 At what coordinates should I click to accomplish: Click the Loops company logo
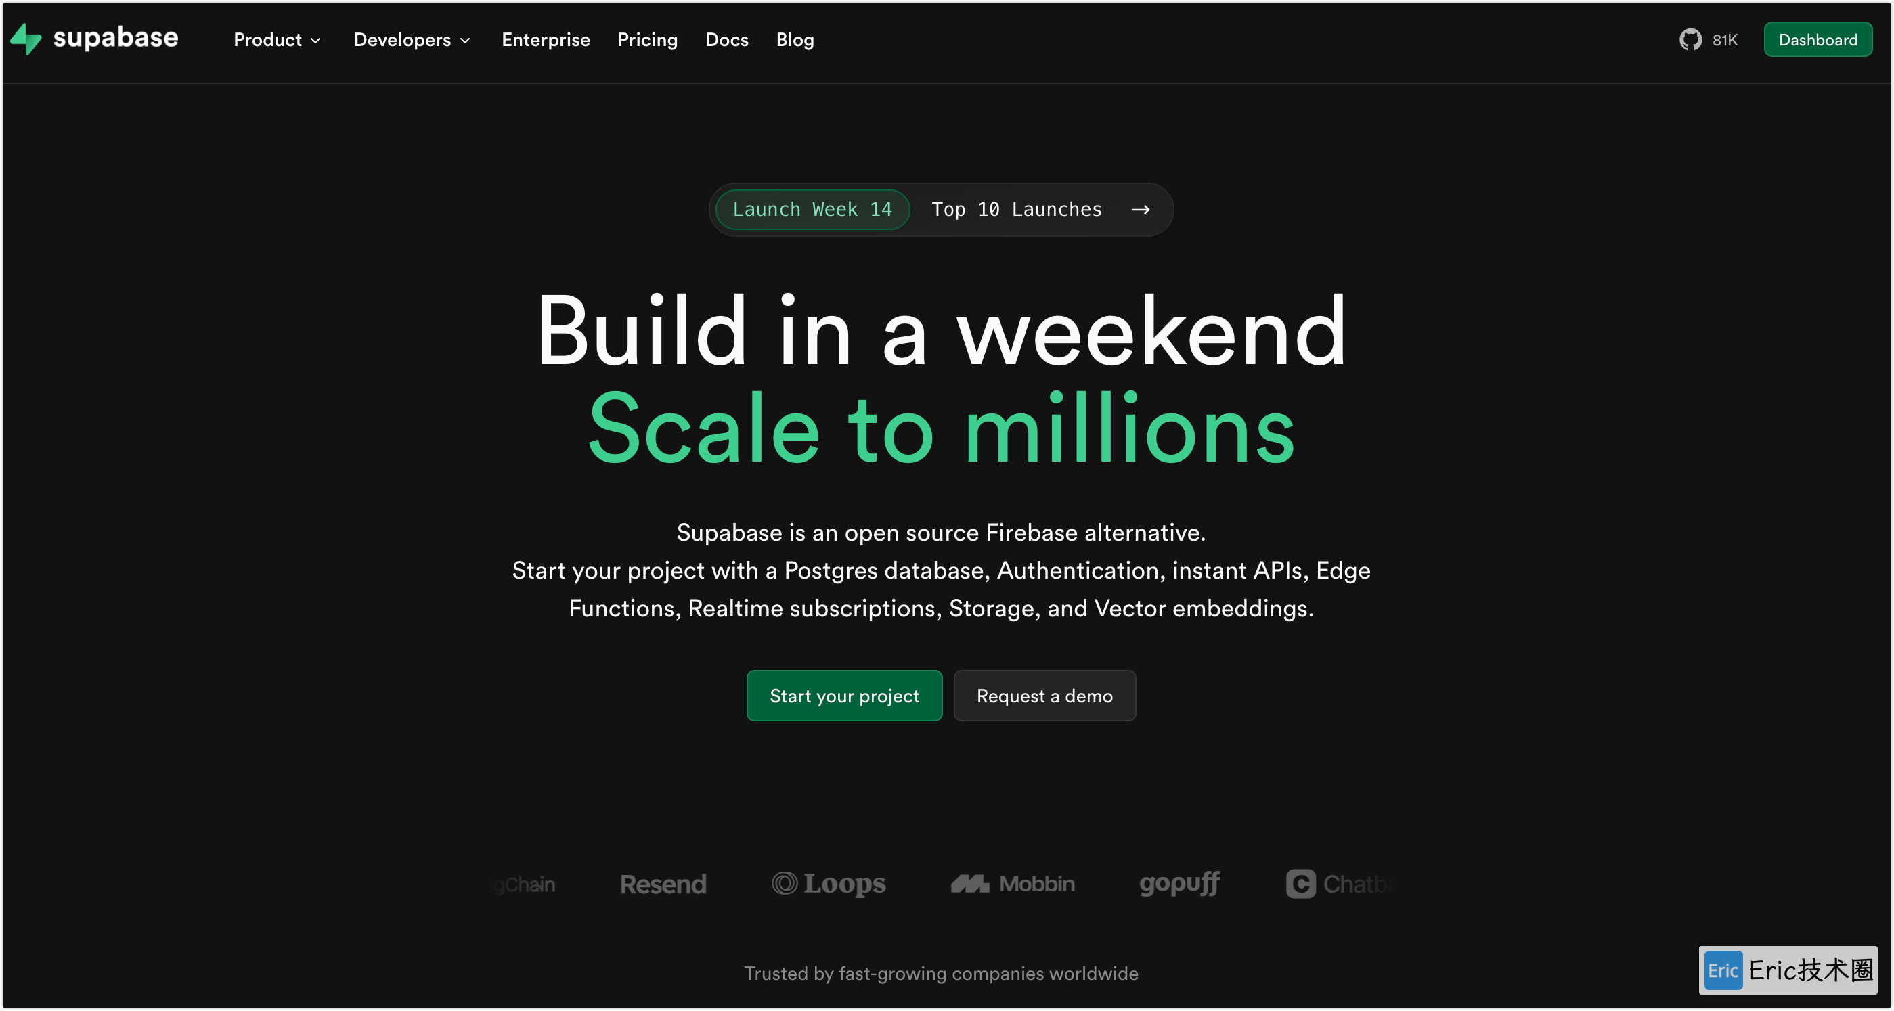pos(829,883)
